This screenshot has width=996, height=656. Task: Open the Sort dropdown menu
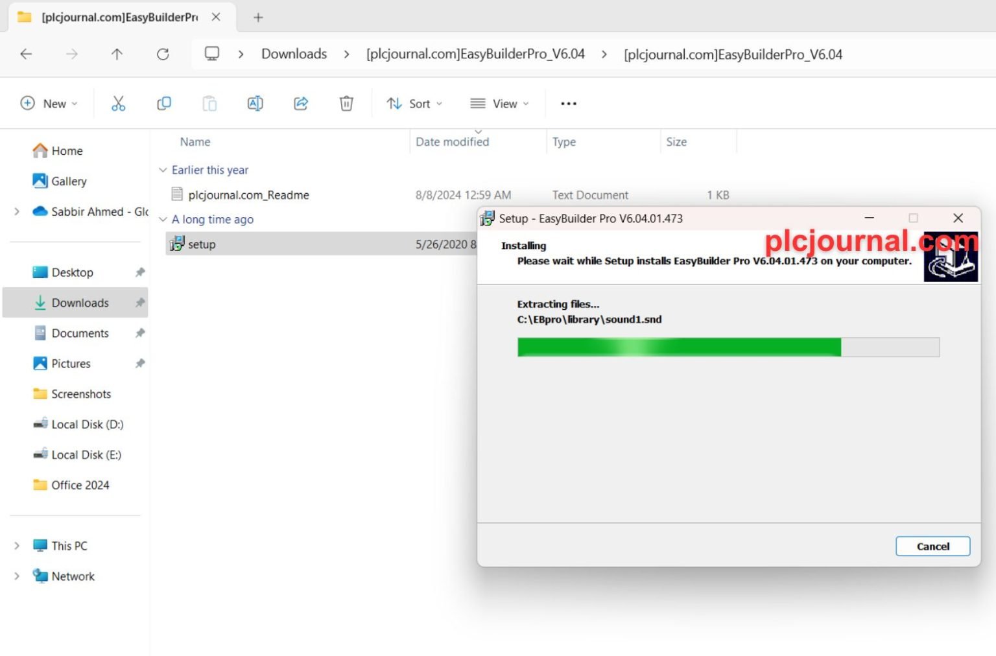[x=414, y=104]
